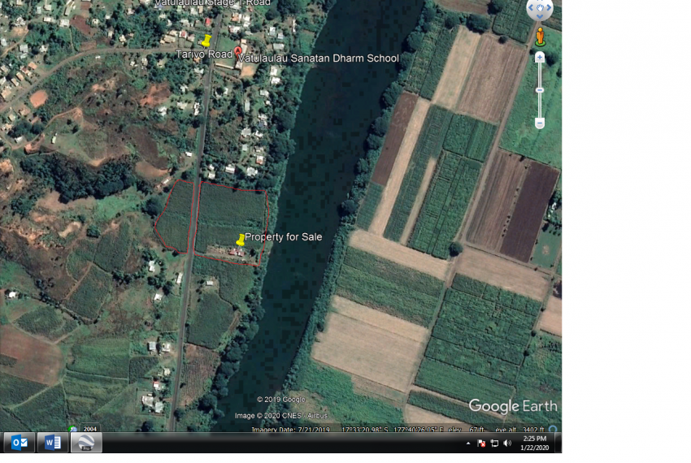691x463 pixels.
Task: Open Outlook from the taskbar
Action: (20, 443)
